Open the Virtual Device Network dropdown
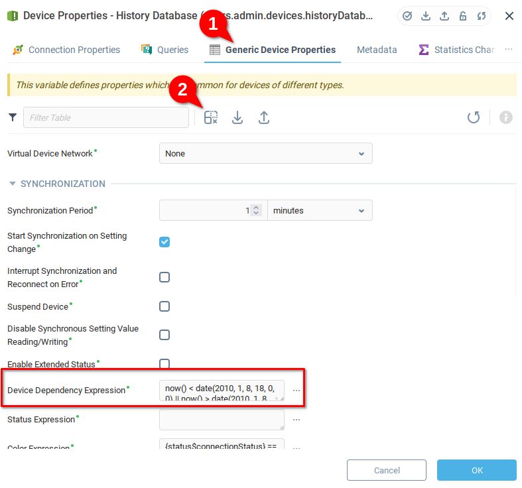This screenshot has width=522, height=488. coord(265,153)
